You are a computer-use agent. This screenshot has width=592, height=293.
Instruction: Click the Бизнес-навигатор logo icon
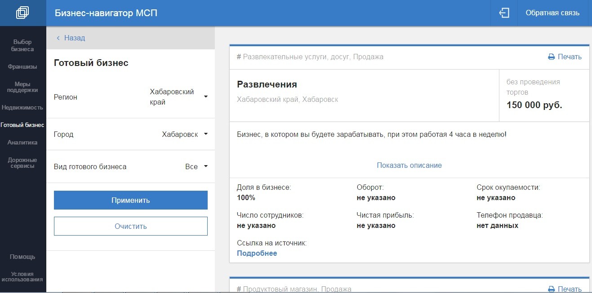[22, 13]
